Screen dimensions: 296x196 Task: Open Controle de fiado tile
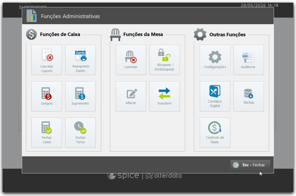click(215, 133)
